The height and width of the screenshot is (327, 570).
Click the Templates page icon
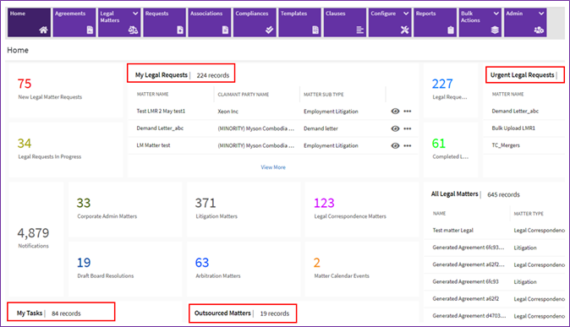click(315, 30)
